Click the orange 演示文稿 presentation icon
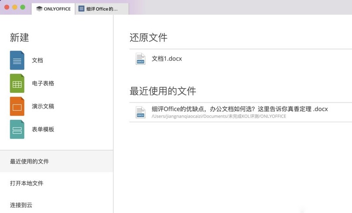The image size is (352, 213). (x=17, y=106)
